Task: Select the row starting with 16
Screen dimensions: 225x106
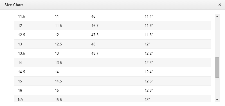Action: click(112, 90)
